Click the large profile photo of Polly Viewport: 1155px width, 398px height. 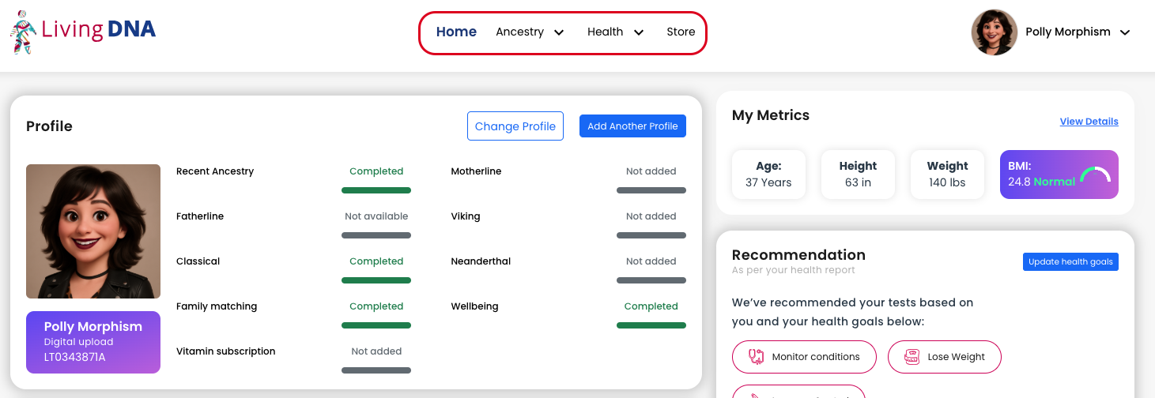93,231
